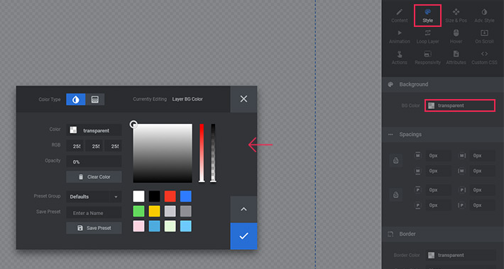Click inside the saturation color square
Viewport: 504px width, 269px height.
163,153
